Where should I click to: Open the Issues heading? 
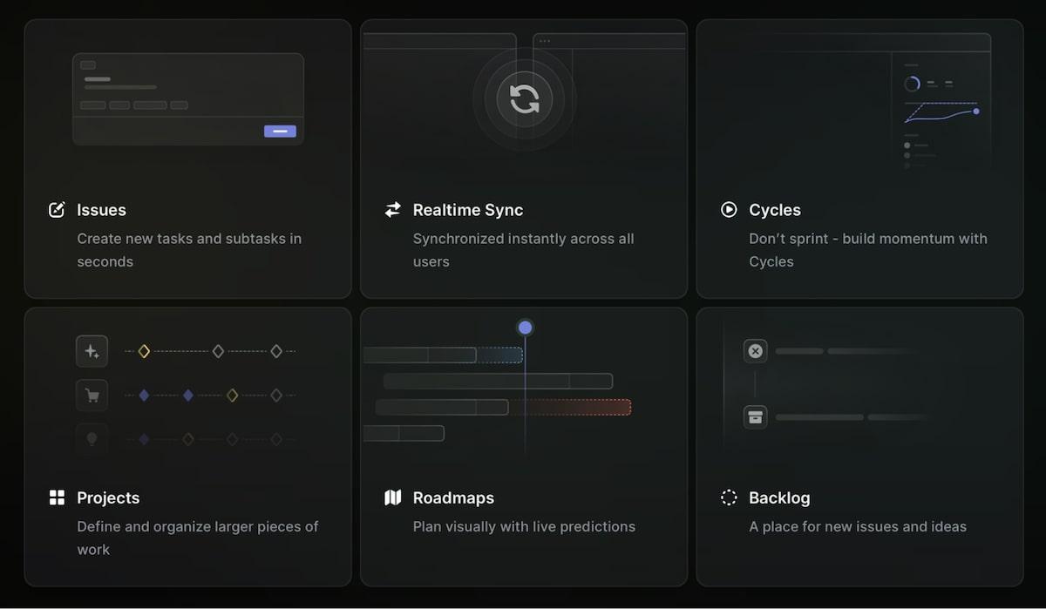[x=101, y=210]
